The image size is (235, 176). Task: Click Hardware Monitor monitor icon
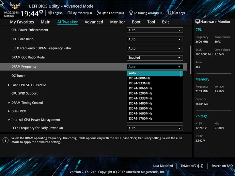coord(197,22)
